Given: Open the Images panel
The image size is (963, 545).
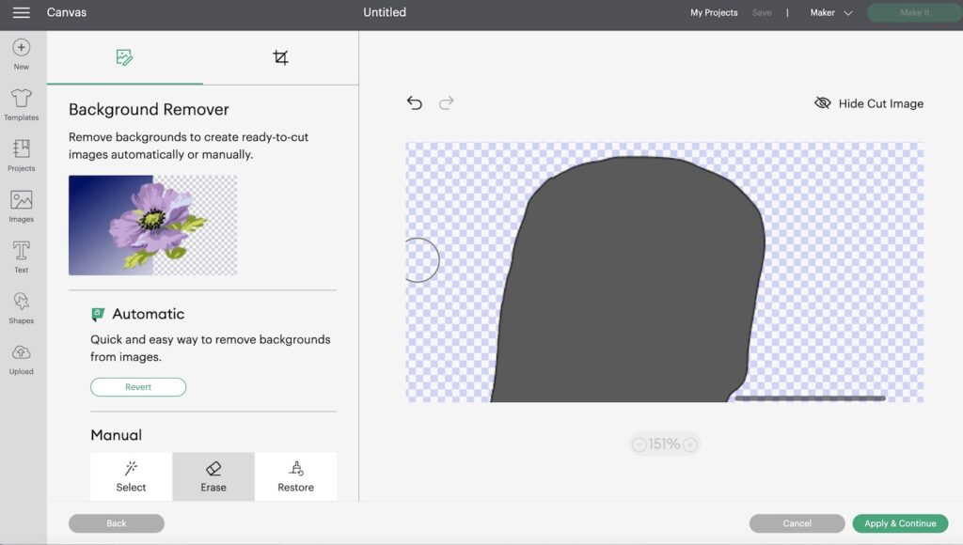Looking at the screenshot, I should [21, 206].
